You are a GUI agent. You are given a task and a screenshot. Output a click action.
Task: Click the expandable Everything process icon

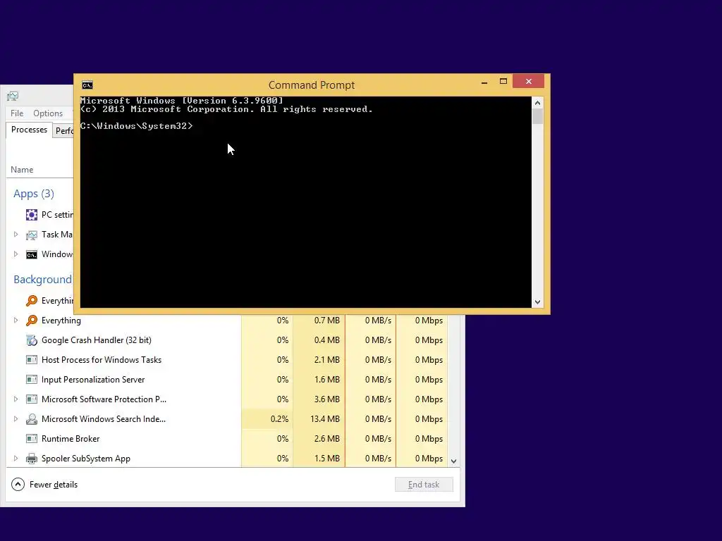click(31, 321)
